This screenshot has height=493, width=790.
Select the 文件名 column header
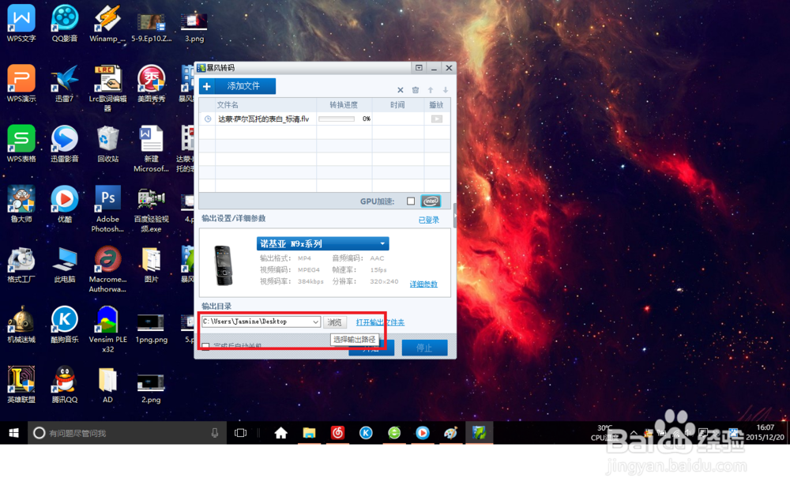click(228, 105)
